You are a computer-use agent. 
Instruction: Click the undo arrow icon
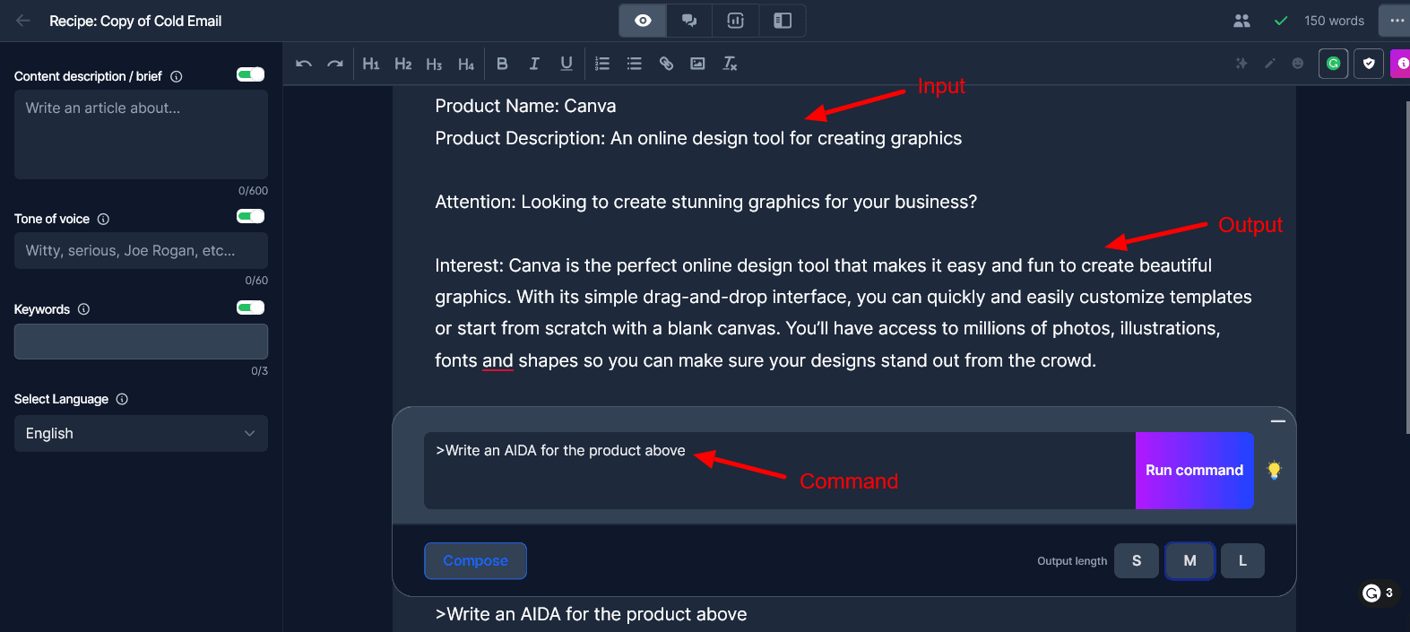[304, 64]
